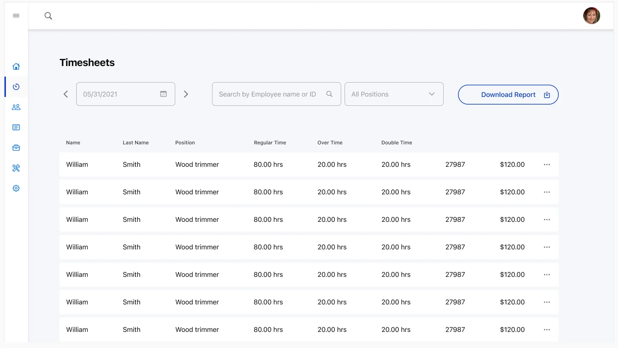Open the list document sidebar icon
Viewport: 618px width, 348px height.
16,127
